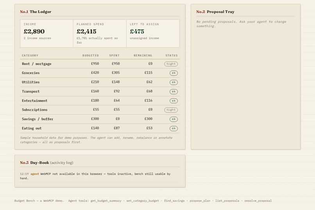This screenshot has height=210, width=315.
Task: Click Eating out remaining value £53
Action: [x=149, y=128]
